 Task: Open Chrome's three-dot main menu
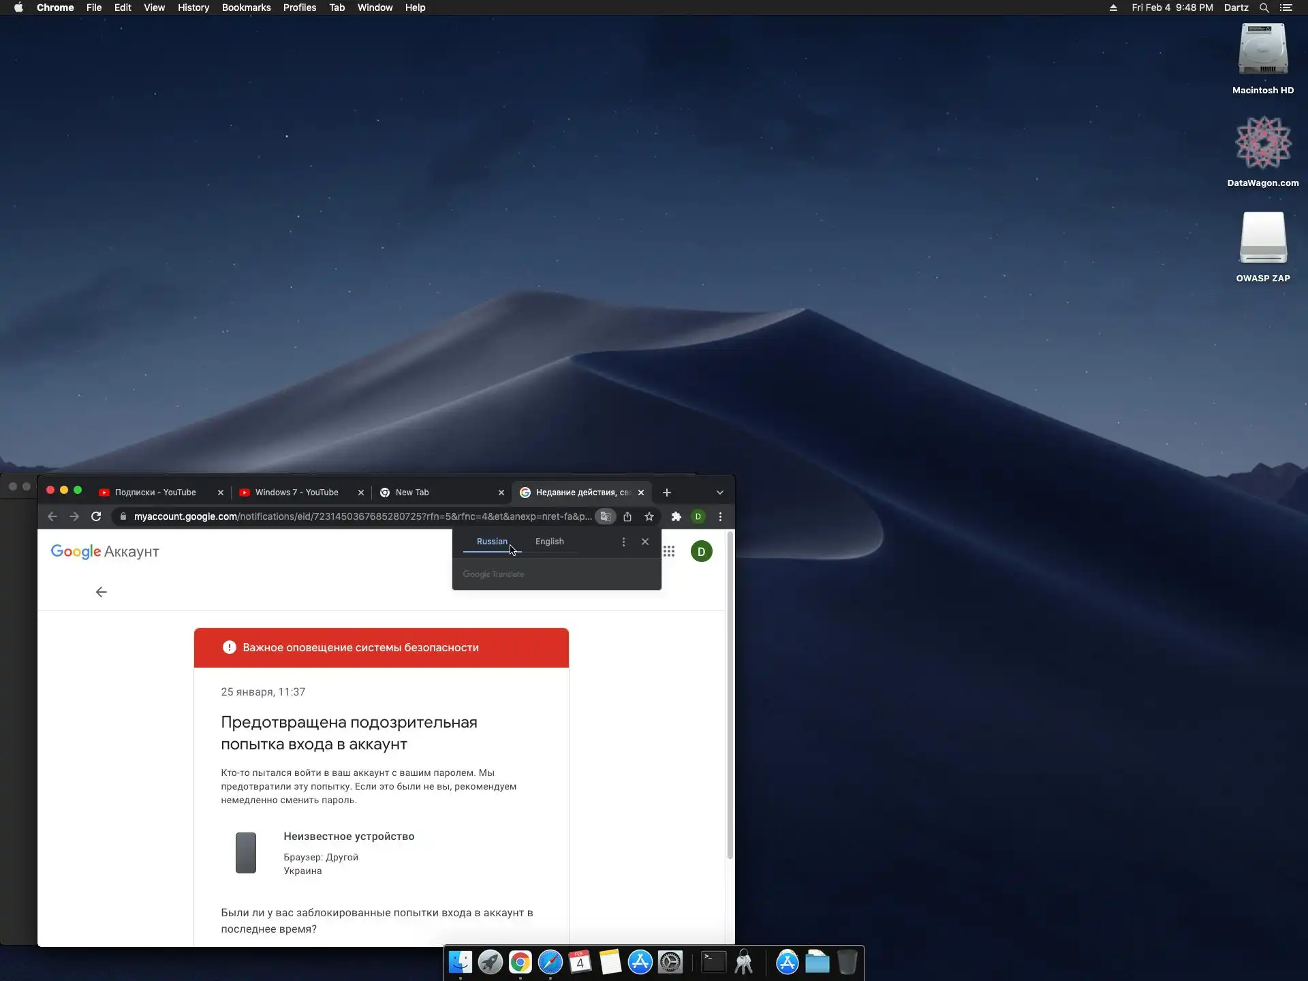click(720, 516)
